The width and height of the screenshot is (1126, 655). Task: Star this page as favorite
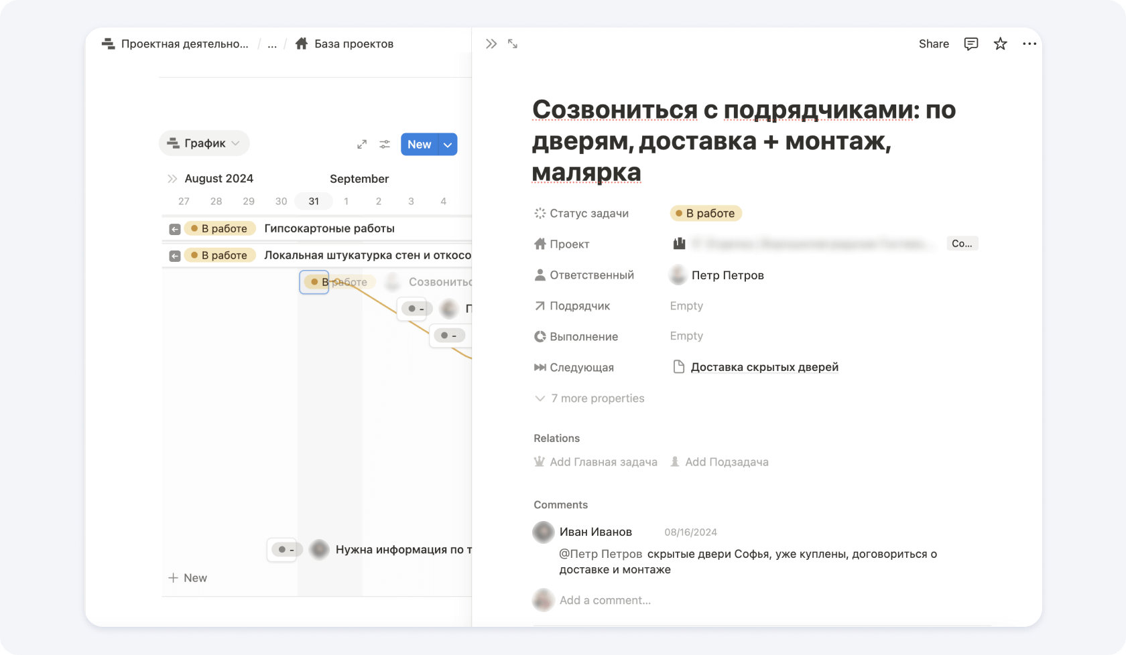click(1000, 44)
